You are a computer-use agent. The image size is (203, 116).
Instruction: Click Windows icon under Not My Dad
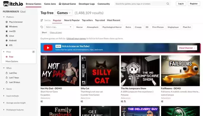point(42,101)
